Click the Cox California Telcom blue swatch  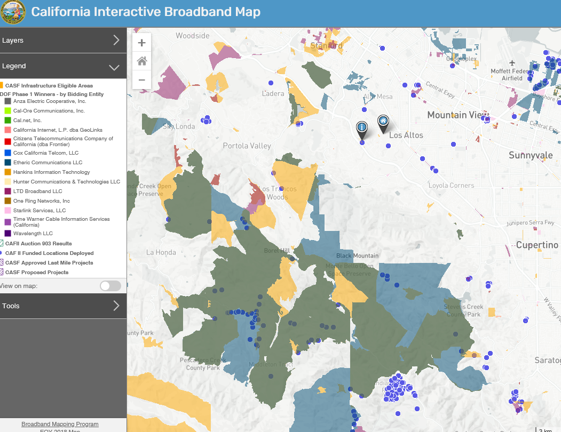(8, 153)
